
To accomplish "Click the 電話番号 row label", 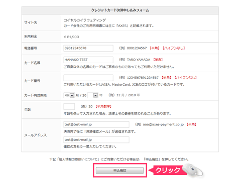I will [31, 48].
